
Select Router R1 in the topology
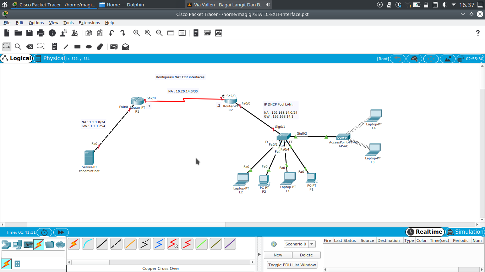coord(137,101)
